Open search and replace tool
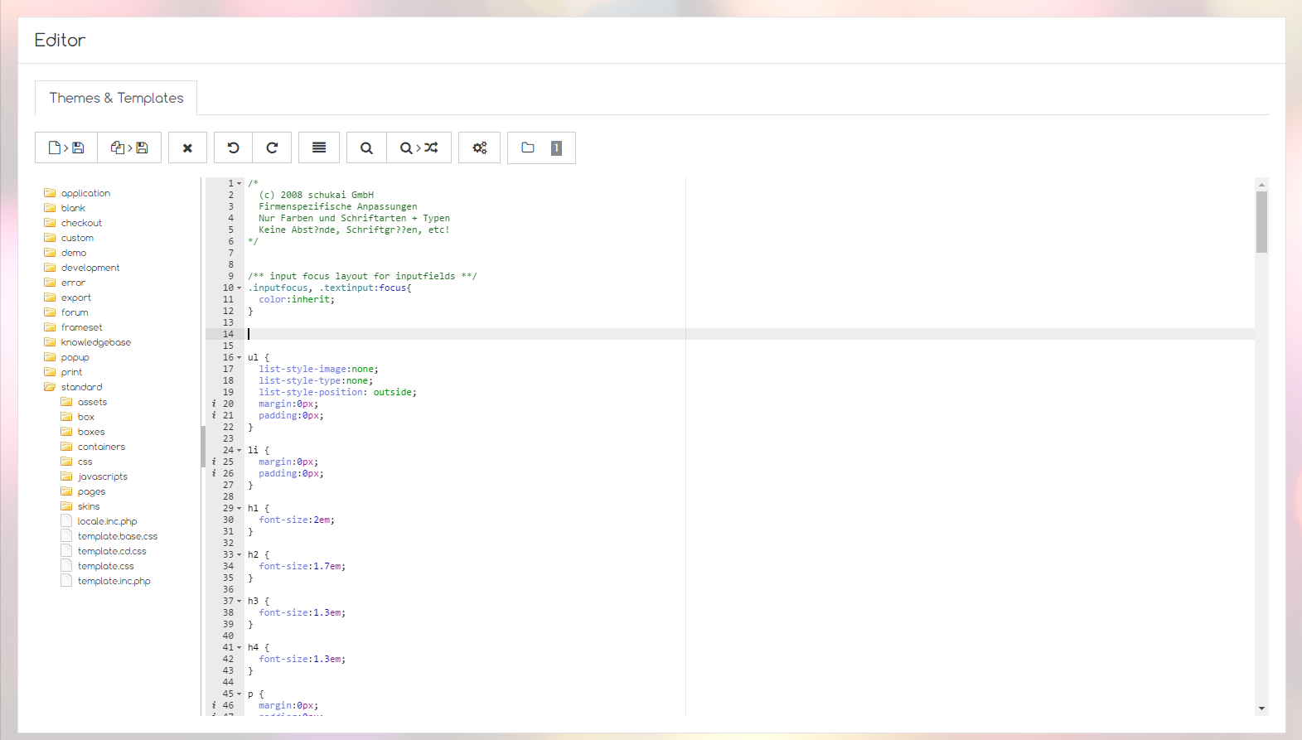Viewport: 1302px width, 740px height. point(419,148)
